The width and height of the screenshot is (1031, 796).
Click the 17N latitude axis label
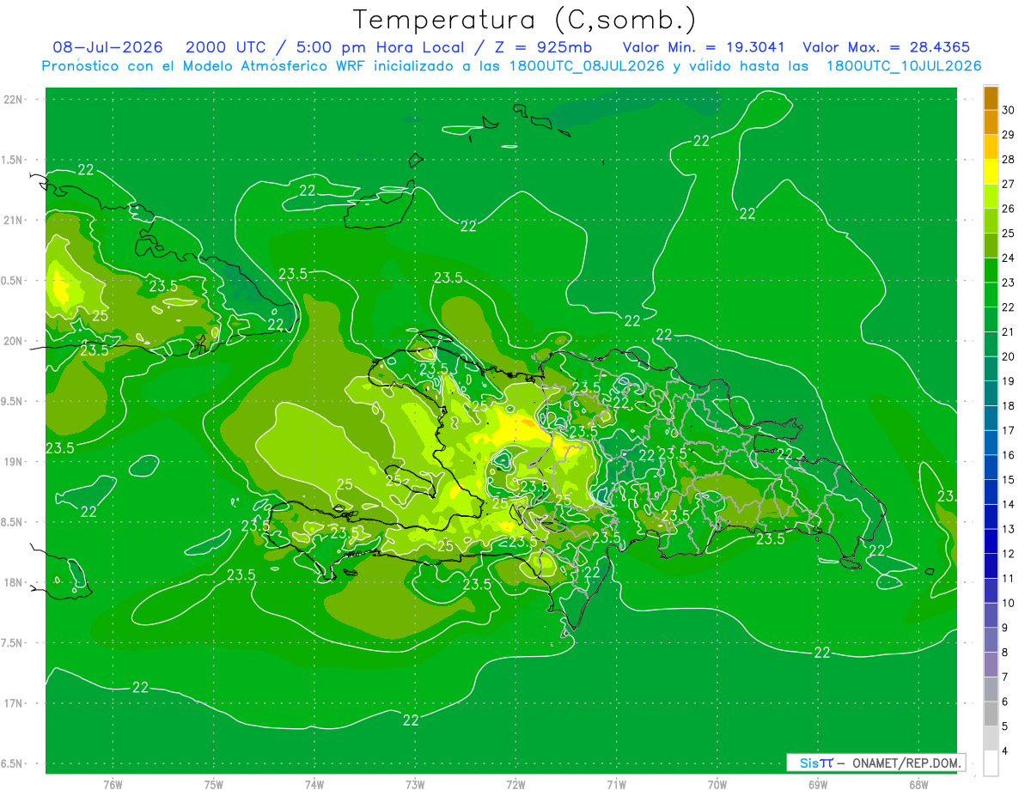[15, 703]
